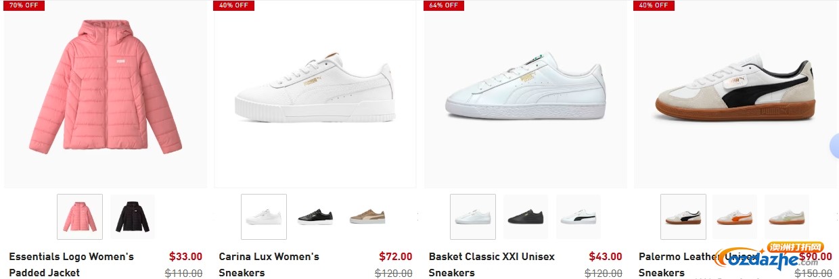Pick the white-with-black-stripe Basket Classic swatch

click(x=579, y=217)
